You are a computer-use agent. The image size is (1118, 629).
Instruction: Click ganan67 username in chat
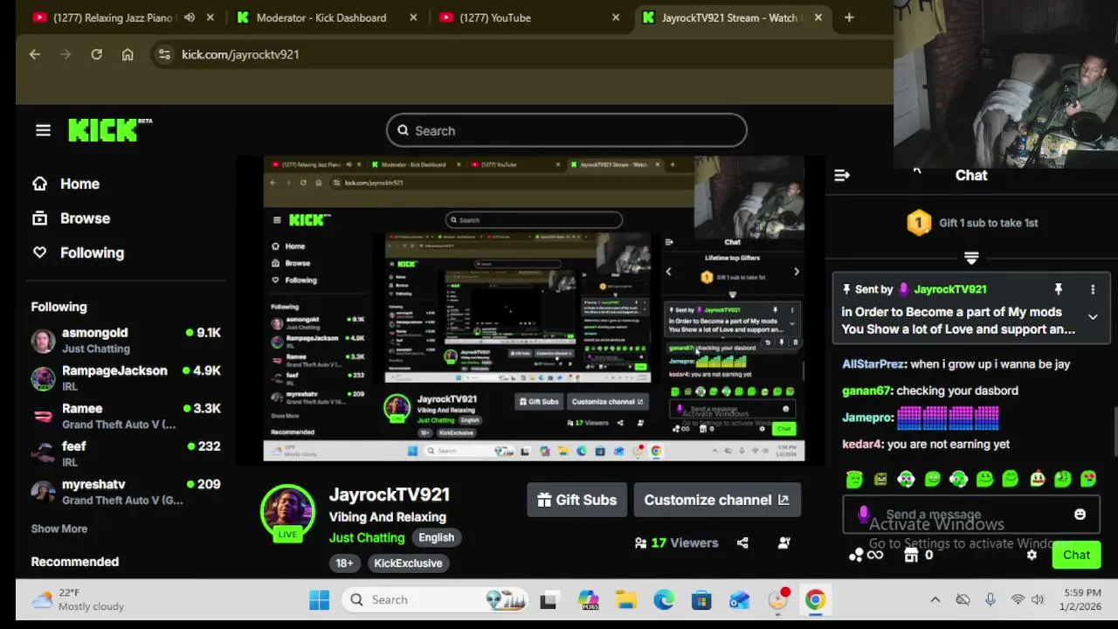coord(866,391)
